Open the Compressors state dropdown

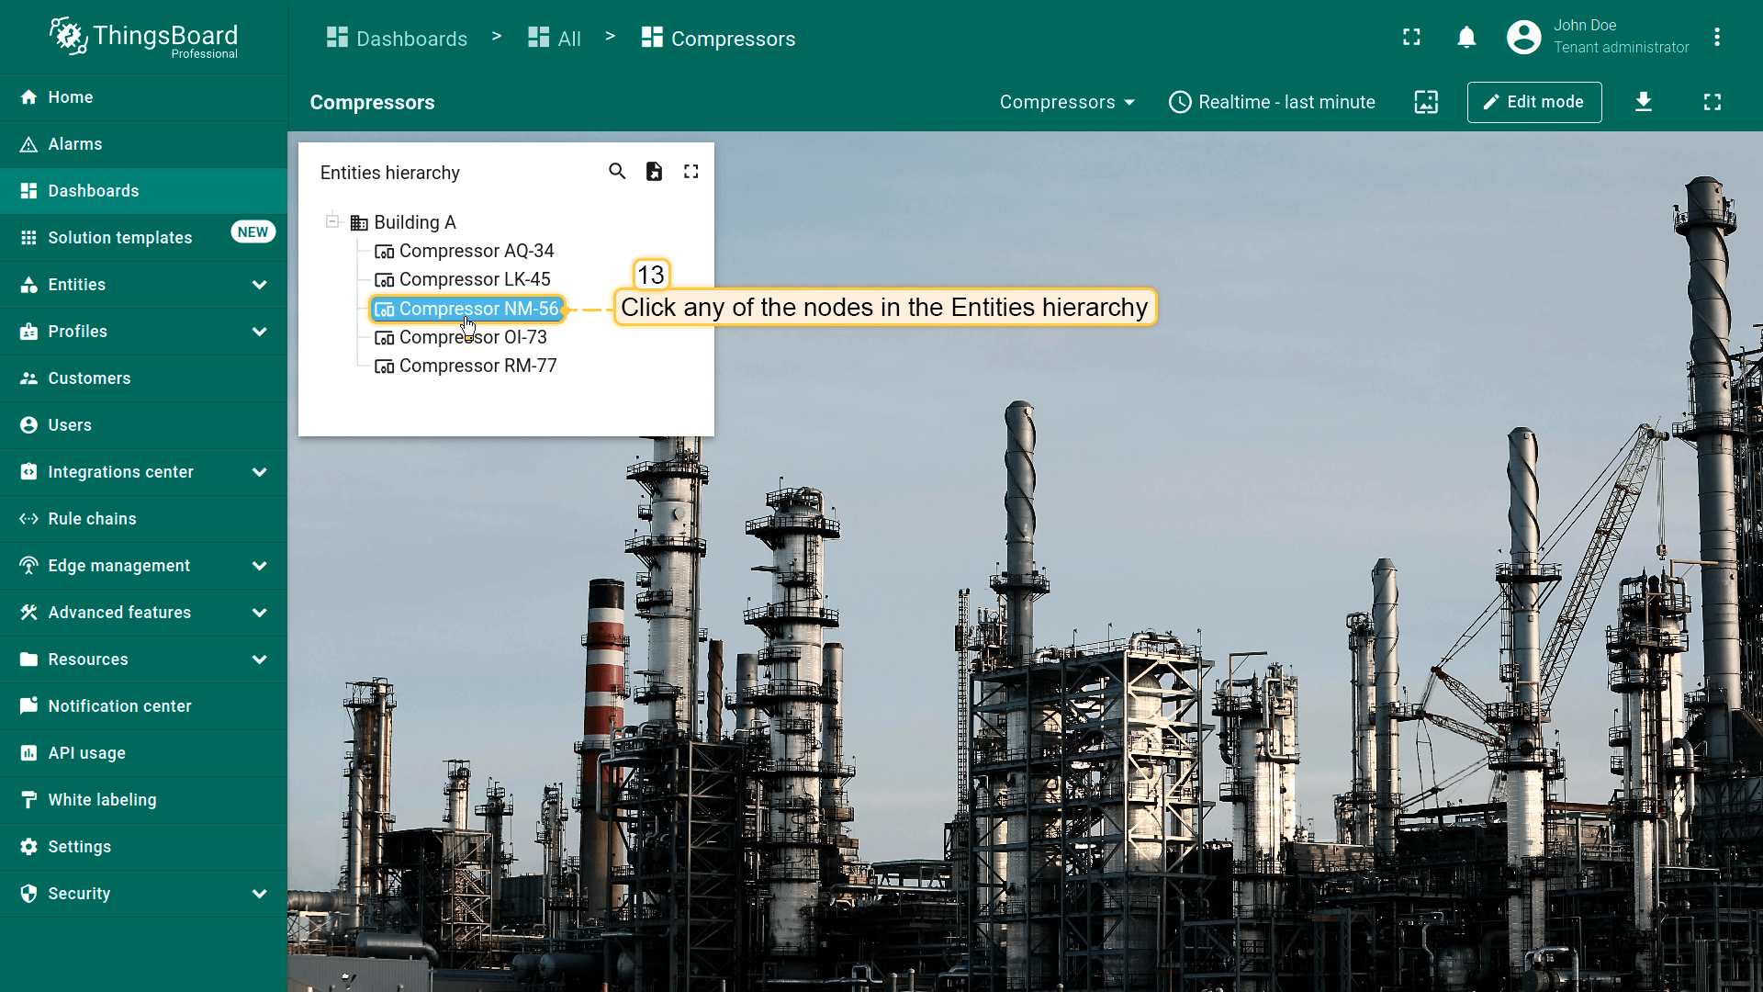pos(1067,102)
